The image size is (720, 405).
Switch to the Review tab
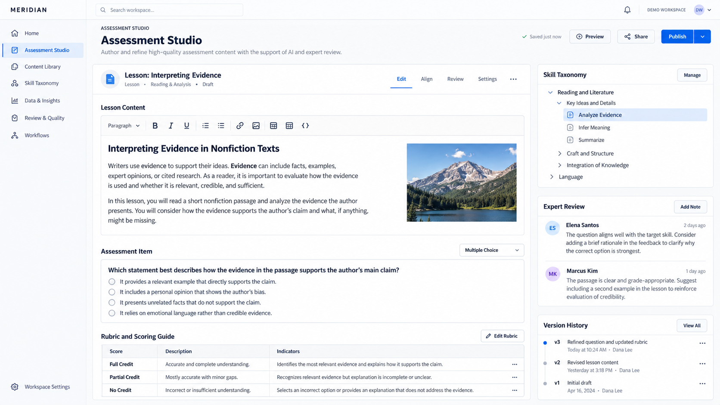pyautogui.click(x=455, y=79)
